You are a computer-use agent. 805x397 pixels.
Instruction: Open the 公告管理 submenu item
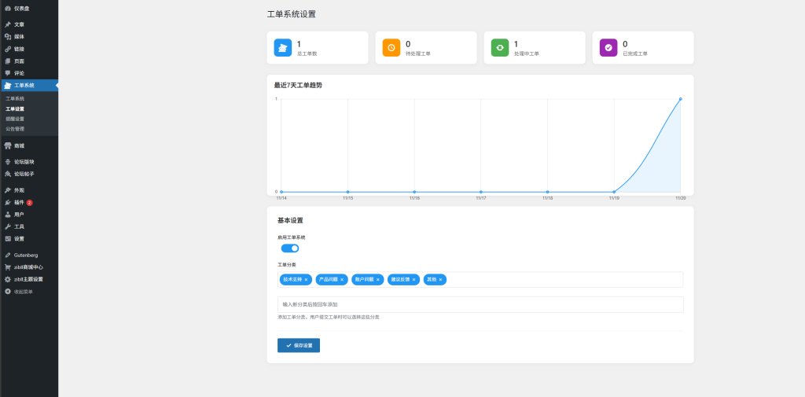15,129
